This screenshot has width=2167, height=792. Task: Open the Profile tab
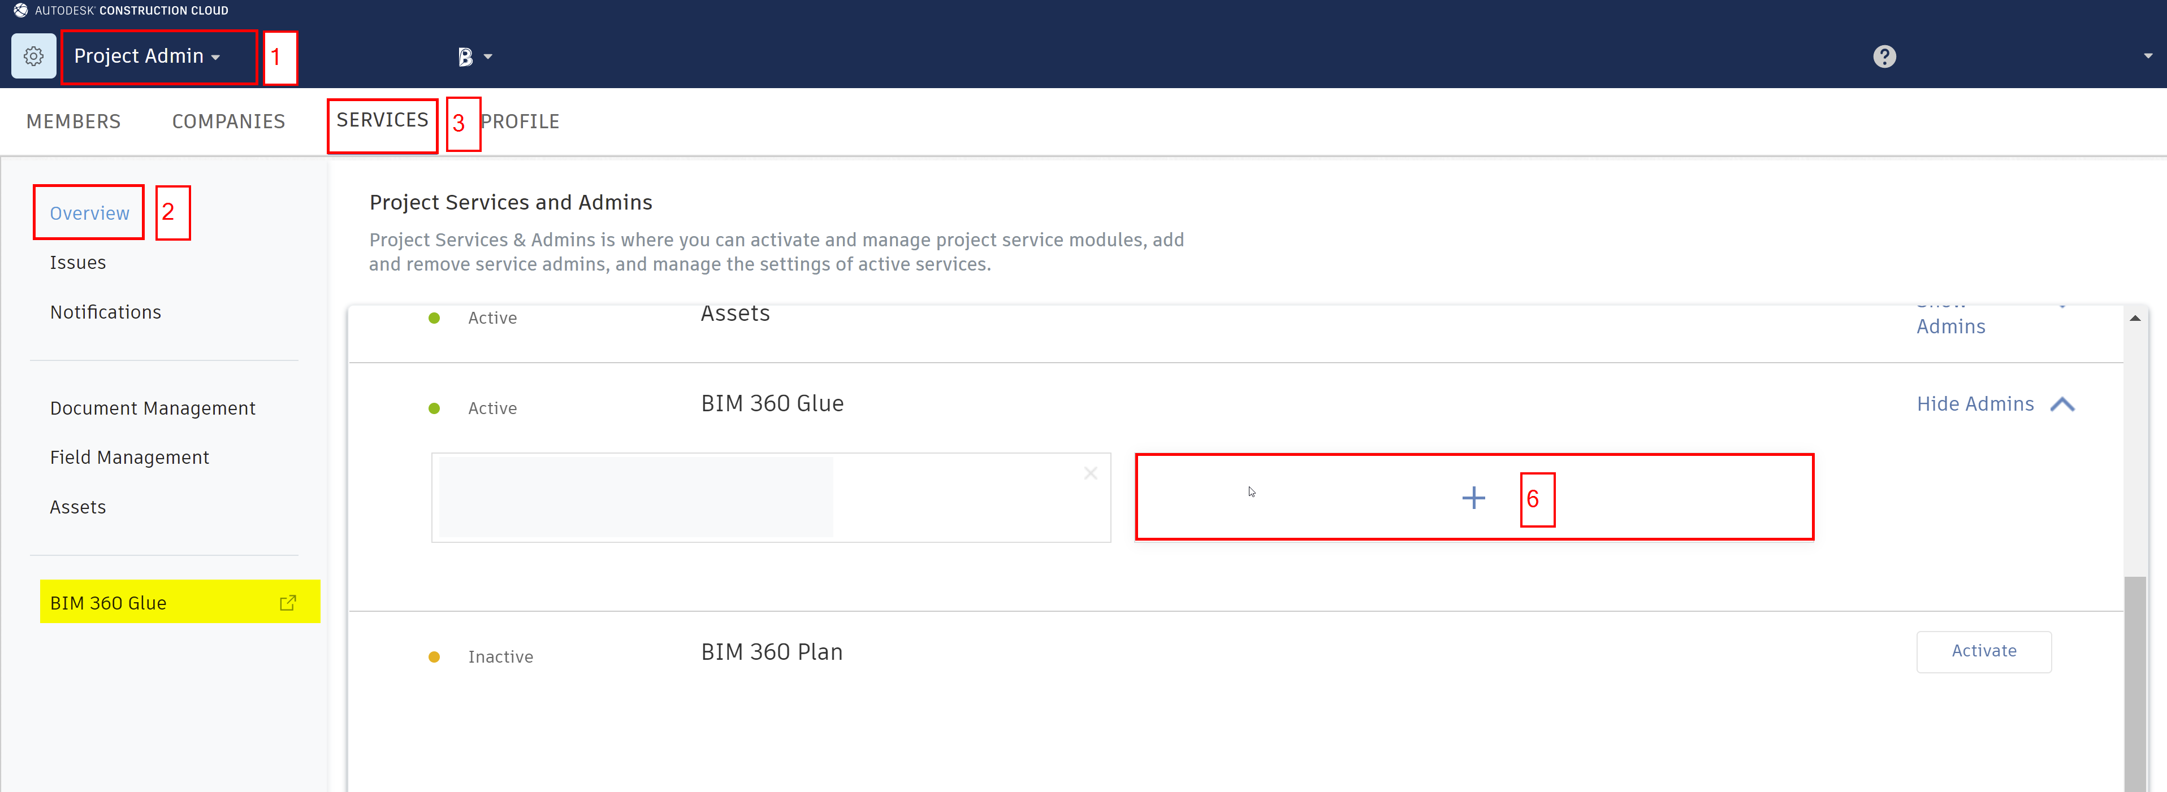[x=520, y=121]
